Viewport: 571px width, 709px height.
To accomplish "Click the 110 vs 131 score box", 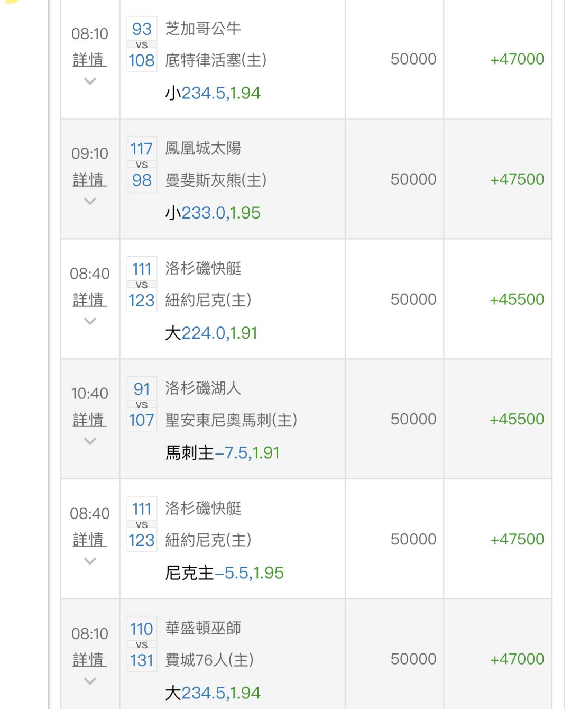I will pyautogui.click(x=142, y=644).
